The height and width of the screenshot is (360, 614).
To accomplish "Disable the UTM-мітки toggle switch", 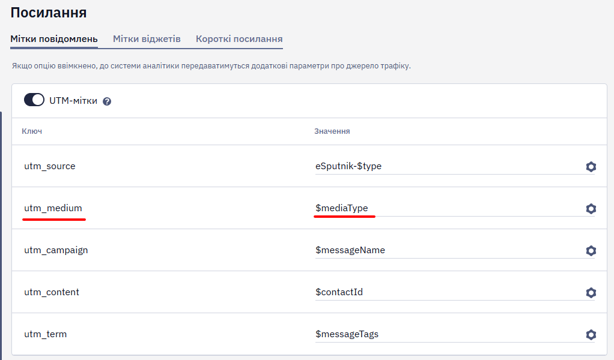I will pyautogui.click(x=34, y=100).
